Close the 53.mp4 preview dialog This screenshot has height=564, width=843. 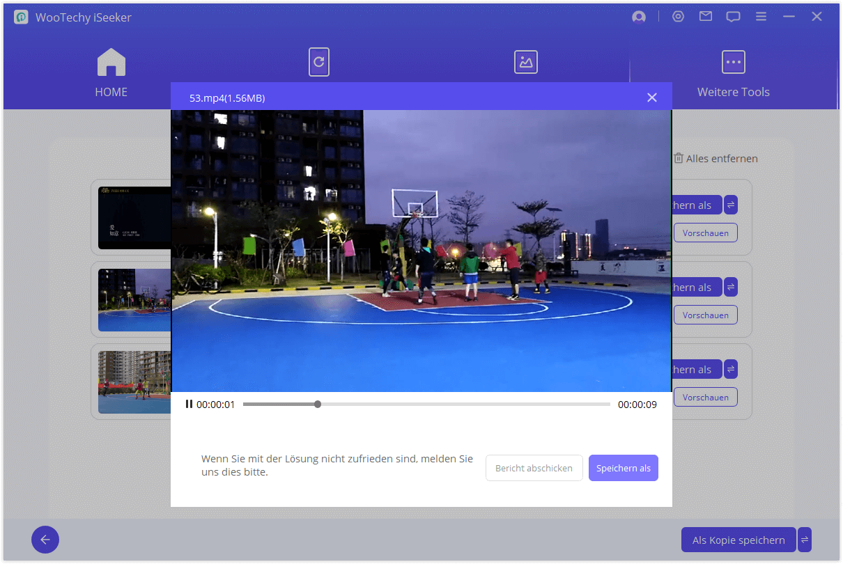point(651,98)
